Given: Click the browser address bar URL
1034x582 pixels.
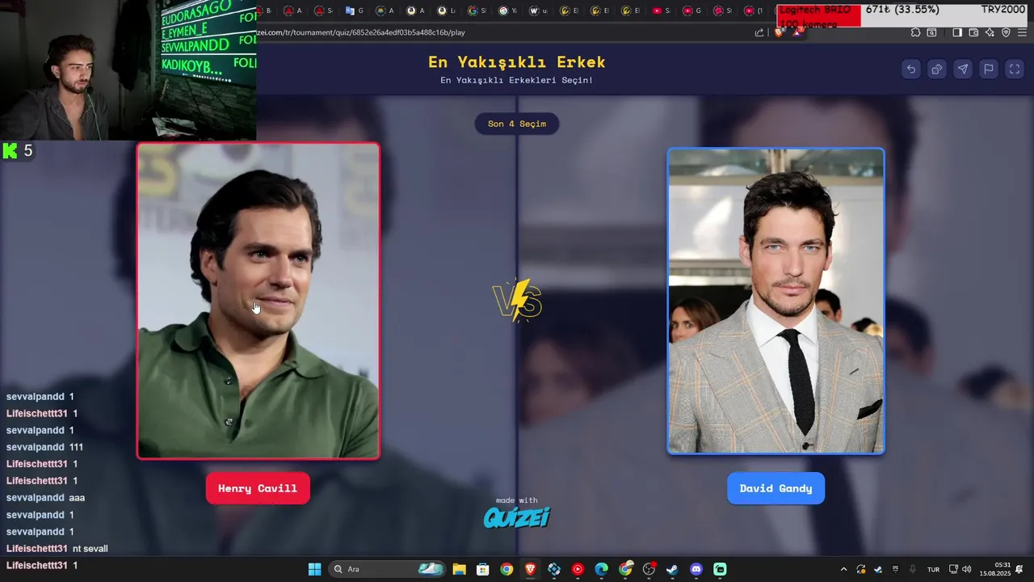Looking at the screenshot, I should pos(361,32).
